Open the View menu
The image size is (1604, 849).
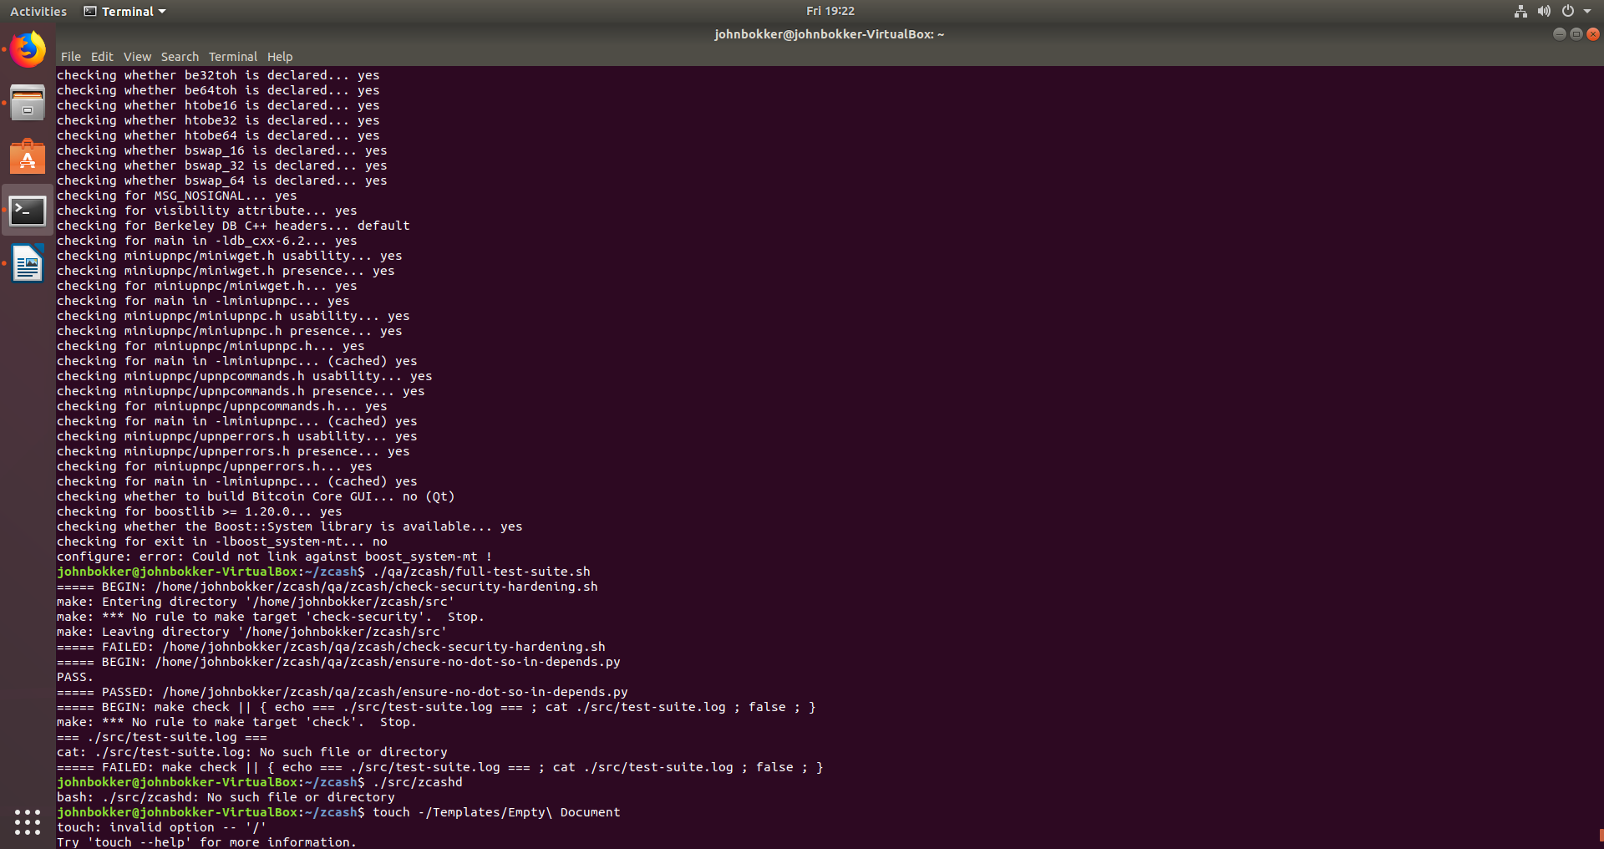click(x=137, y=57)
